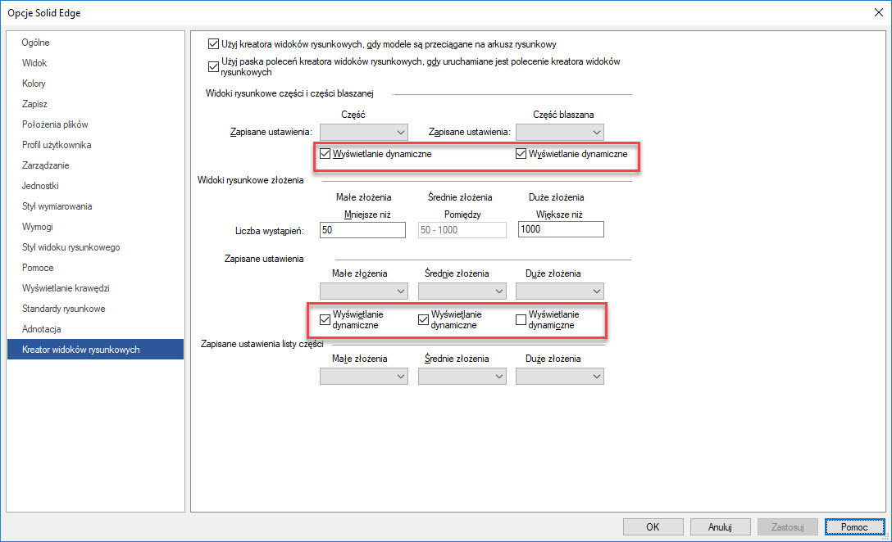
Task: Click the Mniejsze niż field showing 50
Action: pyautogui.click(x=363, y=229)
